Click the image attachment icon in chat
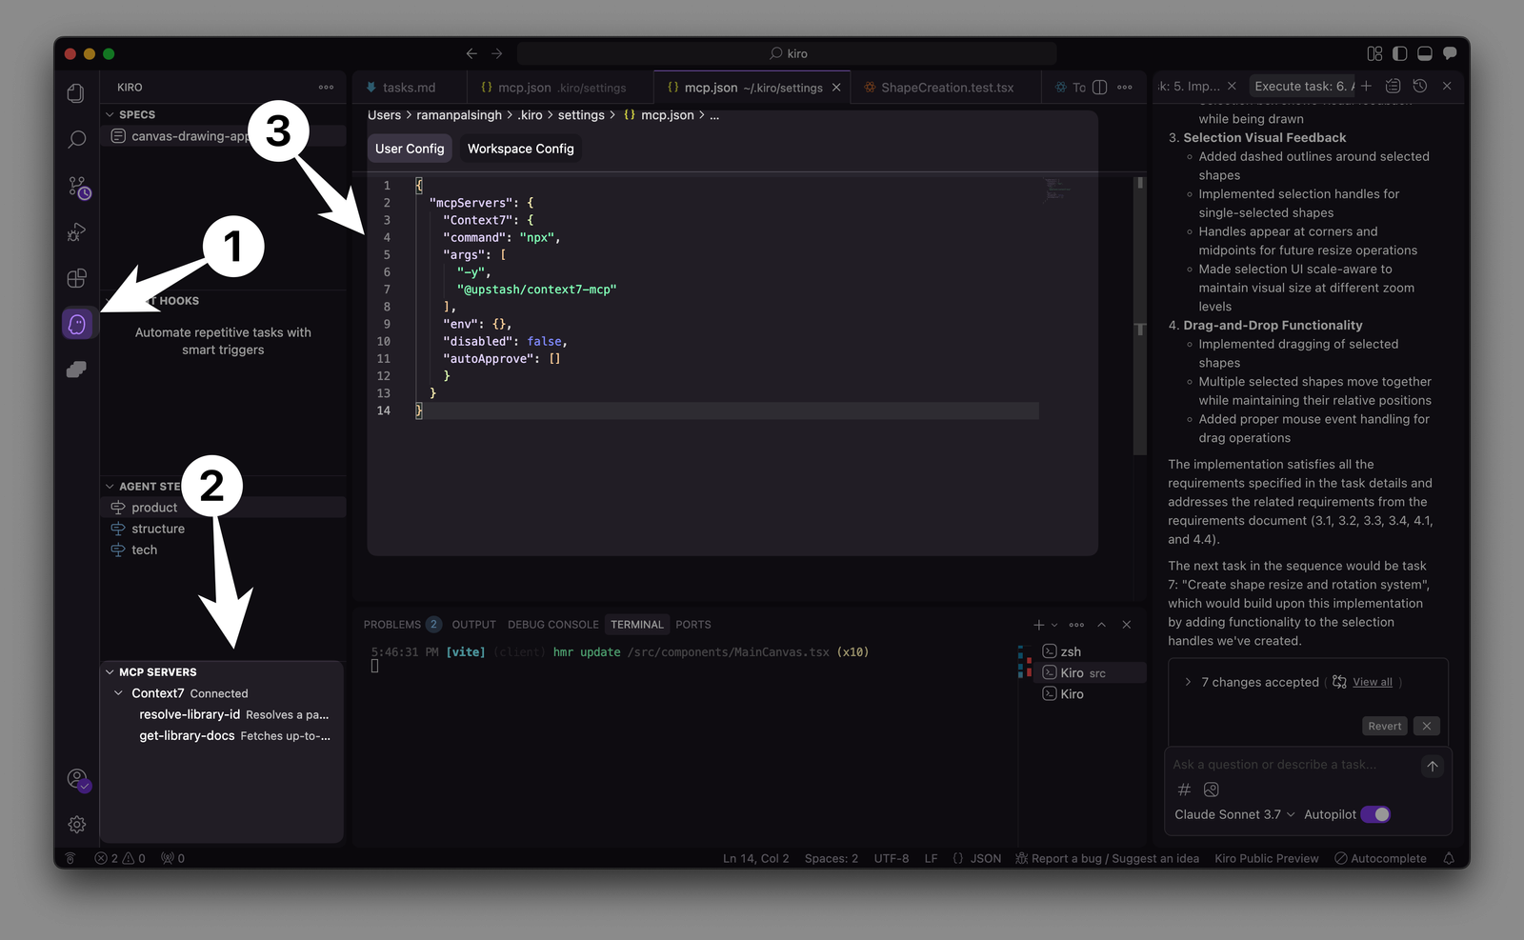 pos(1211,790)
